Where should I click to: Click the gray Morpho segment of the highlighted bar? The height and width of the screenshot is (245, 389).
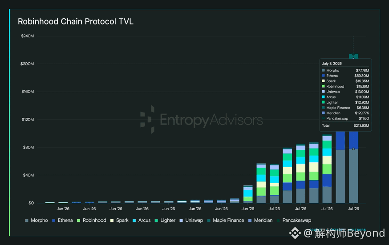(353, 176)
